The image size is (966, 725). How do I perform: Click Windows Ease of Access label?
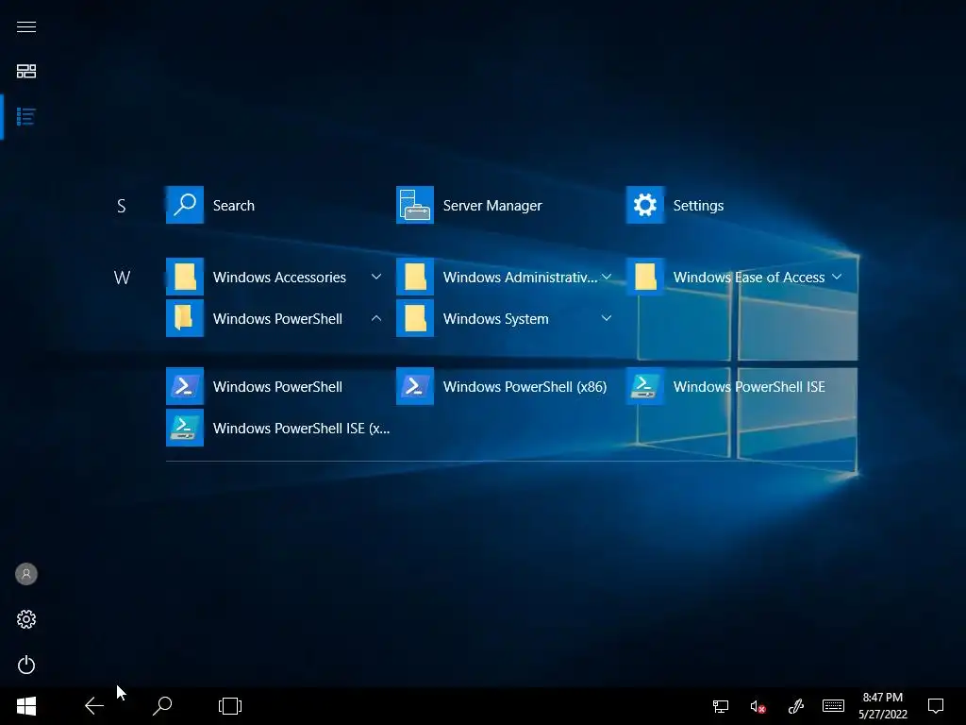click(748, 278)
